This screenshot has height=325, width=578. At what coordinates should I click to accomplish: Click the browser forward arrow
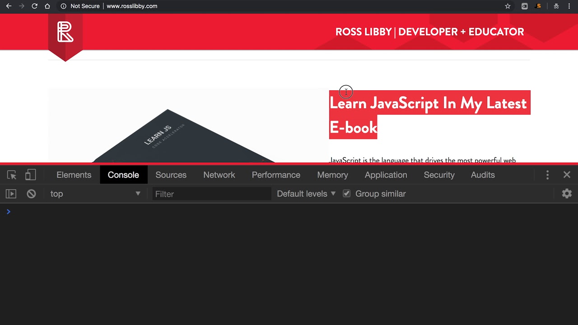(x=22, y=6)
